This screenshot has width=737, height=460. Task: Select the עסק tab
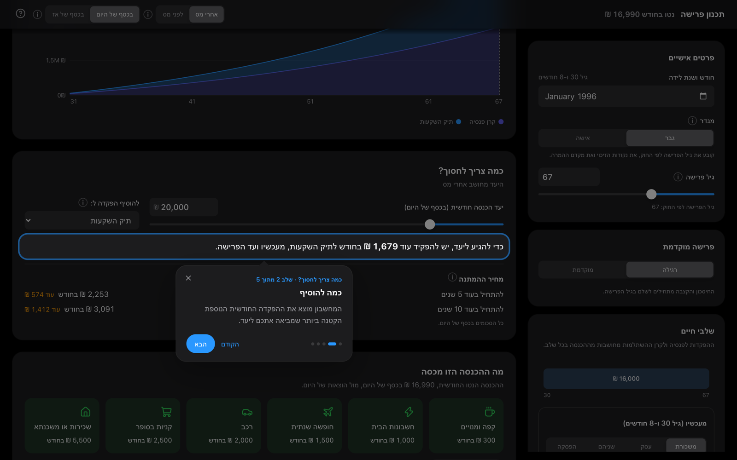tap(646, 446)
